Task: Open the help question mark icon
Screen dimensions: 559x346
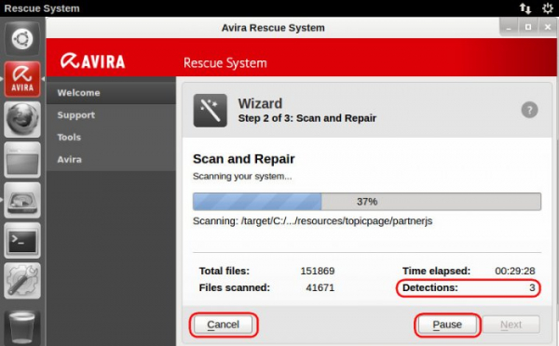Action: click(x=529, y=110)
